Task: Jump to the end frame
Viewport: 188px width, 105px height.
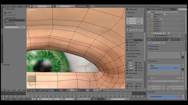Action: click(90, 99)
